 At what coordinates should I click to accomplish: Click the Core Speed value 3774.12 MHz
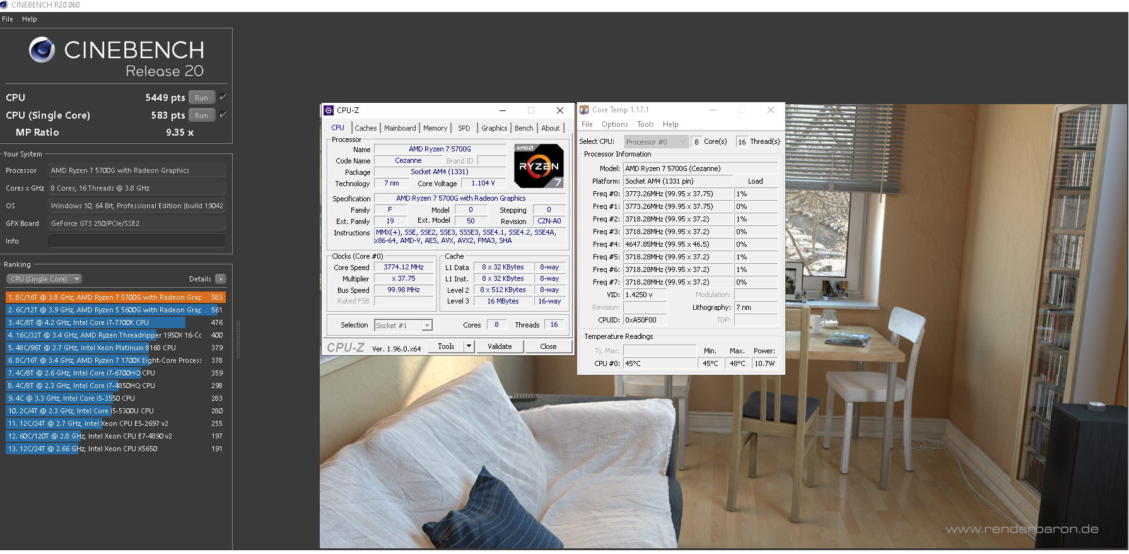pos(404,267)
